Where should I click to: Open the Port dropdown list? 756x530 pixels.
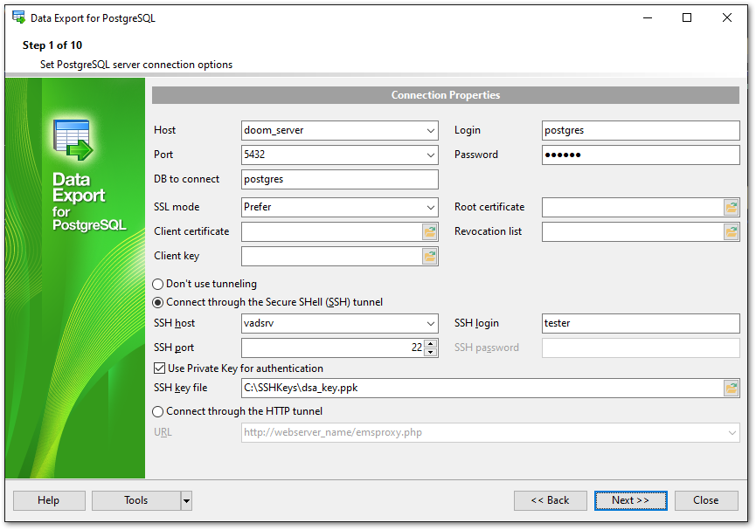[431, 155]
